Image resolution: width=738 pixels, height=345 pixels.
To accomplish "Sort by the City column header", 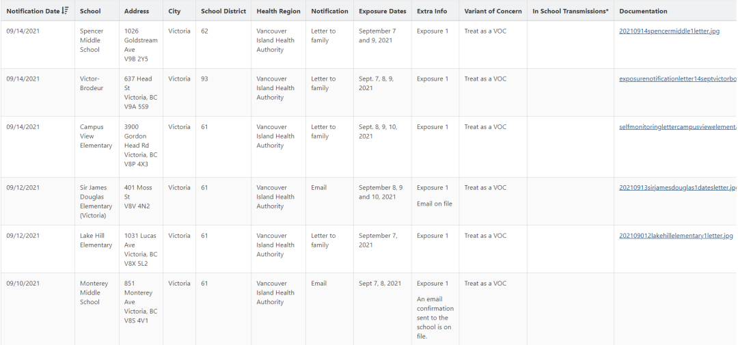I will [x=174, y=11].
